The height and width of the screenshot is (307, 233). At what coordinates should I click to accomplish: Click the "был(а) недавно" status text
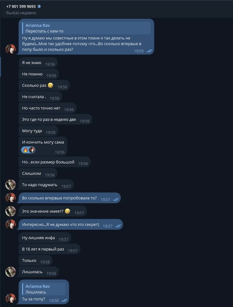click(21, 13)
